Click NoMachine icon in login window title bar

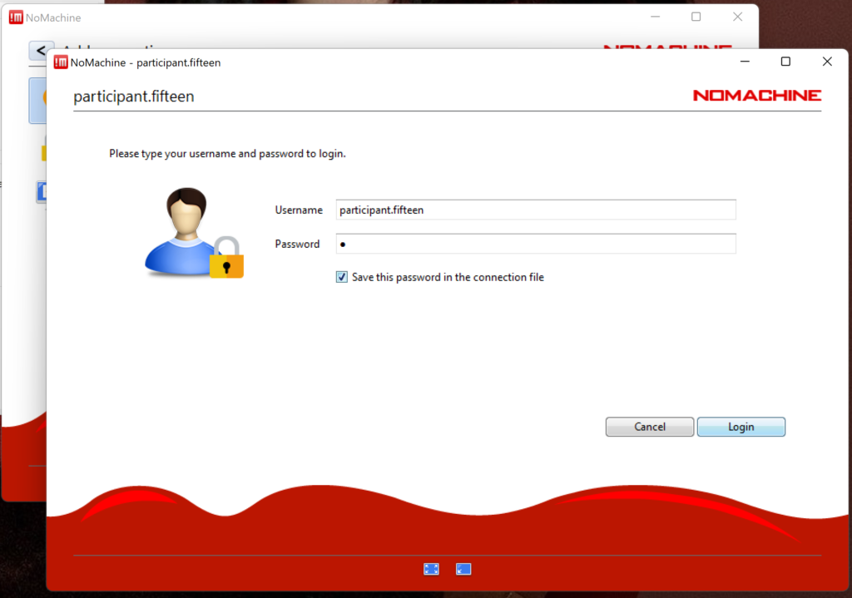(x=61, y=62)
